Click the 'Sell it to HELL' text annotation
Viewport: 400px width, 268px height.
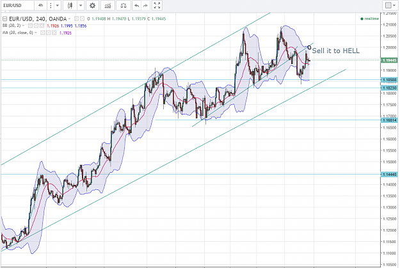click(x=336, y=51)
